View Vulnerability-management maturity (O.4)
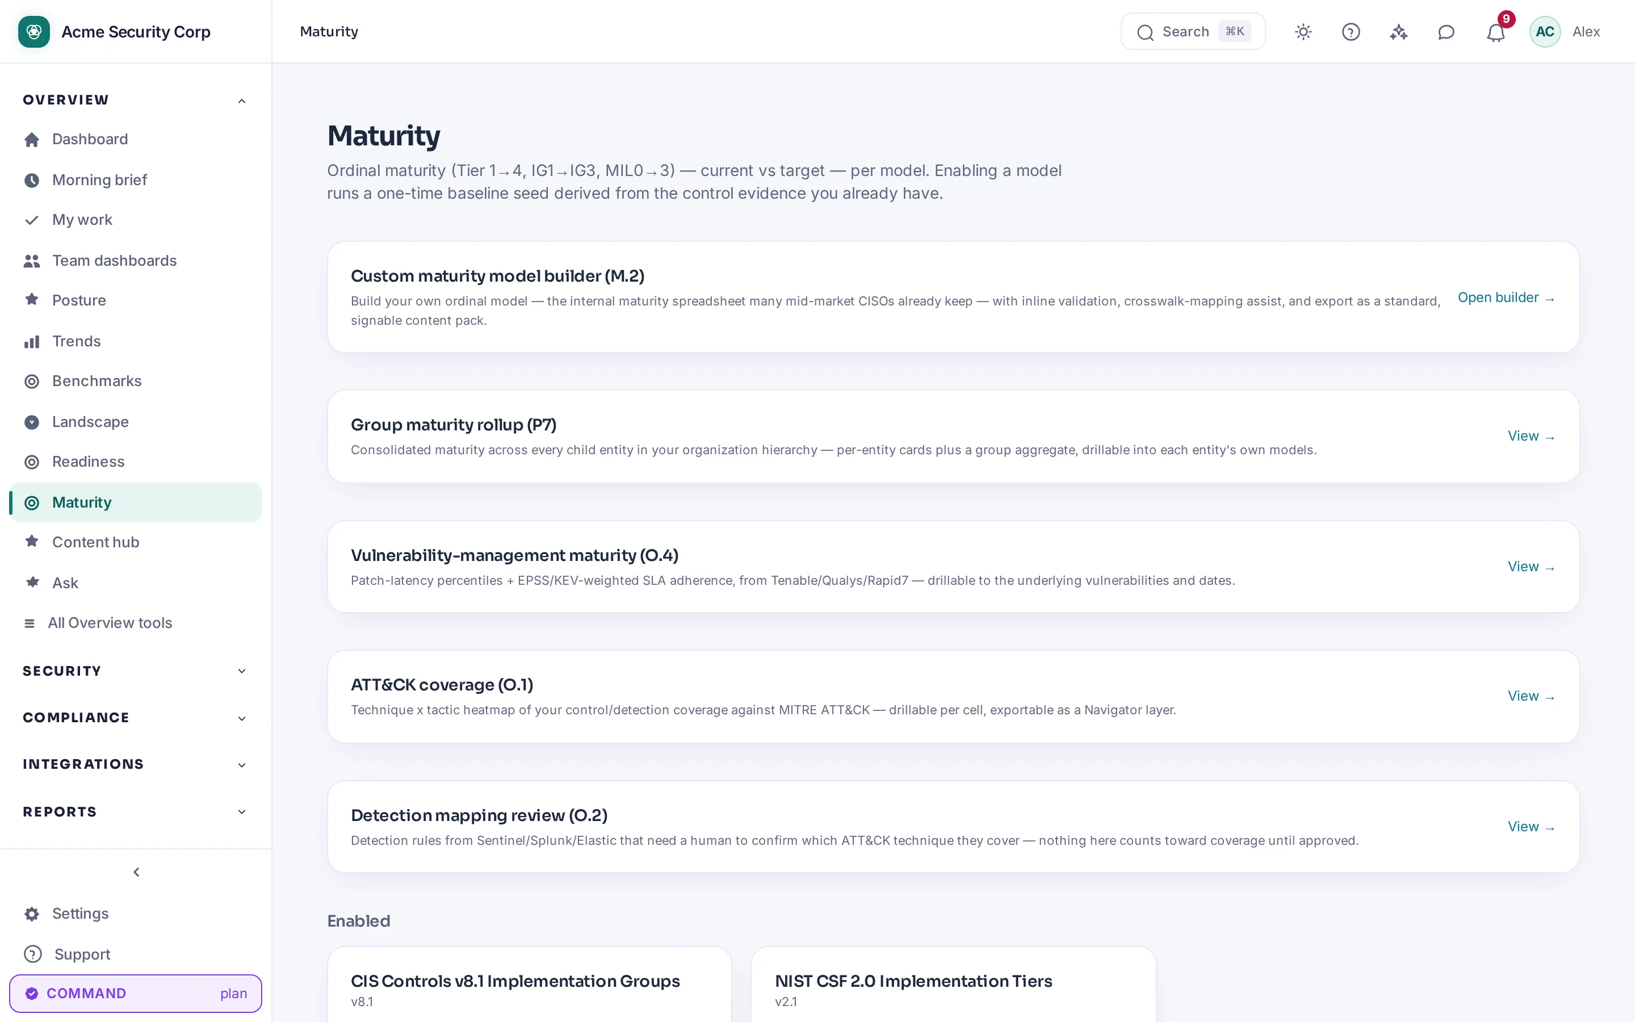 [x=1531, y=567]
